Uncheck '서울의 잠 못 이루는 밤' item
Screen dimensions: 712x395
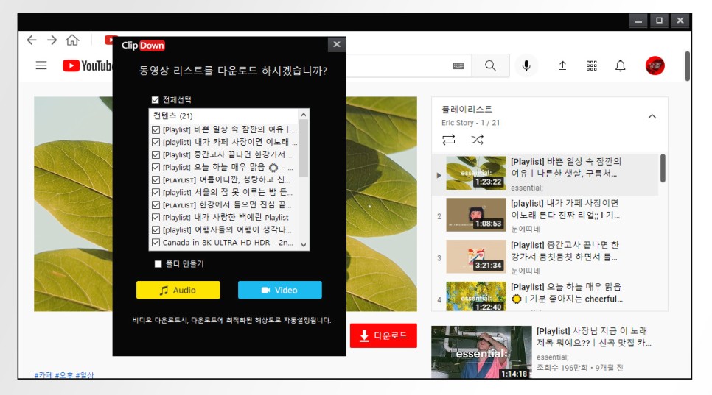156,193
